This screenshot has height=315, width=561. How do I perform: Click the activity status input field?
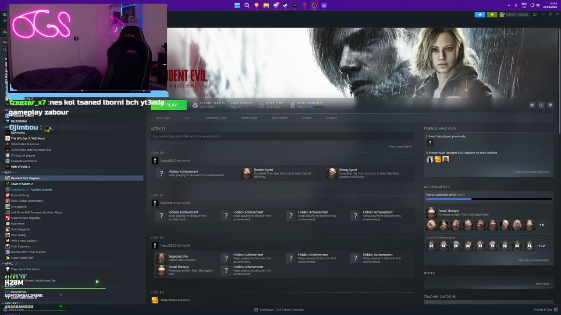[282, 136]
